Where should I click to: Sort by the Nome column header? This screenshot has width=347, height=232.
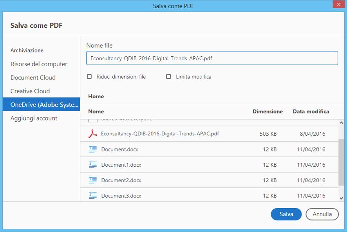(96, 112)
